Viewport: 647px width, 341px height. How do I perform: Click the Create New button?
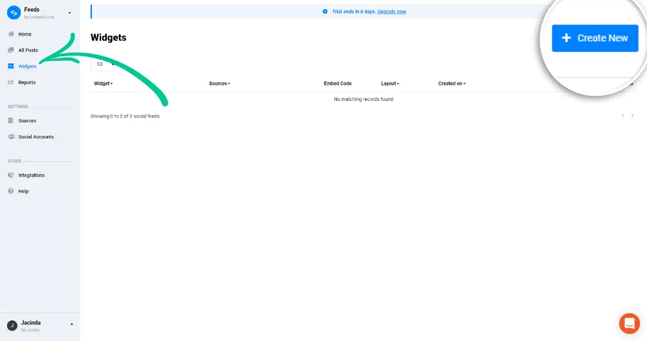[595, 38]
